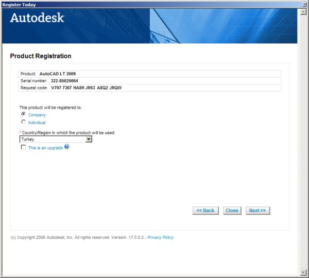The width and height of the screenshot is (309, 278).
Task: Click 'This is an upgrade' label text
Action: click(45, 148)
